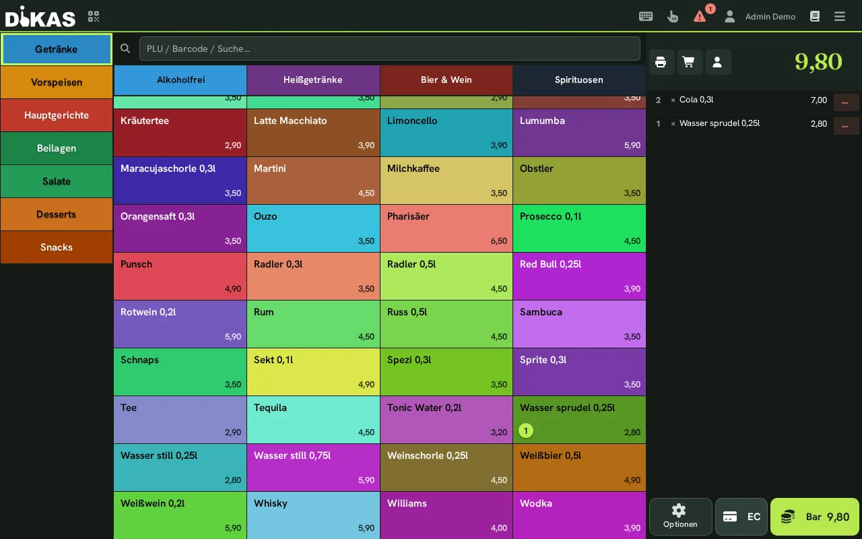Select the Beilagen category
Viewport: 862px width, 539px height.
coord(57,148)
